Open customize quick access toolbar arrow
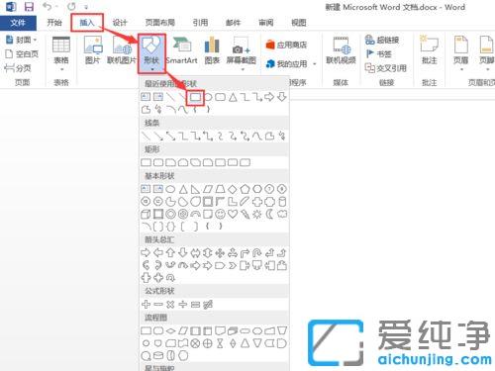This screenshot has width=495, height=371. click(86, 7)
